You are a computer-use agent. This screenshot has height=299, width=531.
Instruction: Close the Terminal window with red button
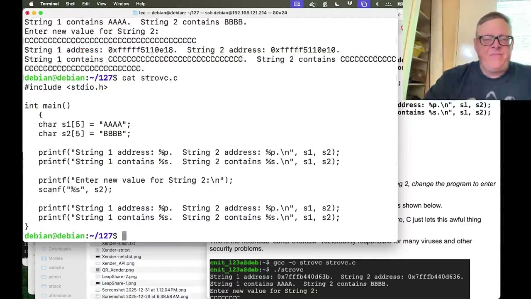[27, 13]
